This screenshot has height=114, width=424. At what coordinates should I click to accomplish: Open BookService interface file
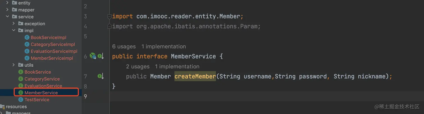(x=38, y=72)
